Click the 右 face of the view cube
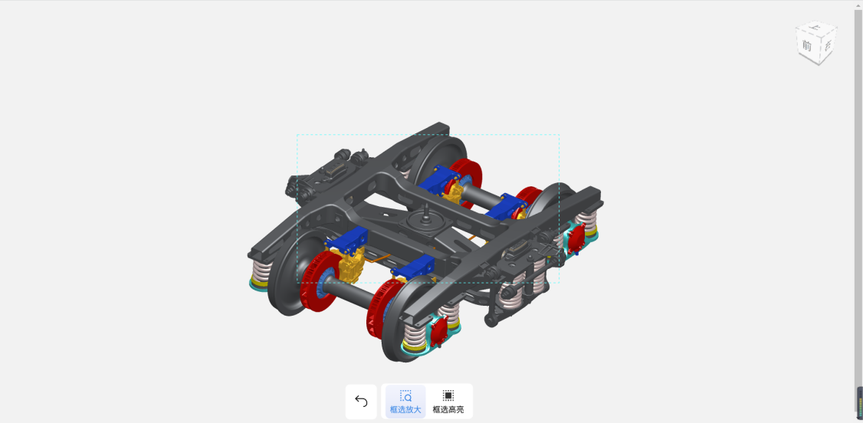This screenshot has height=423, width=863. click(828, 46)
